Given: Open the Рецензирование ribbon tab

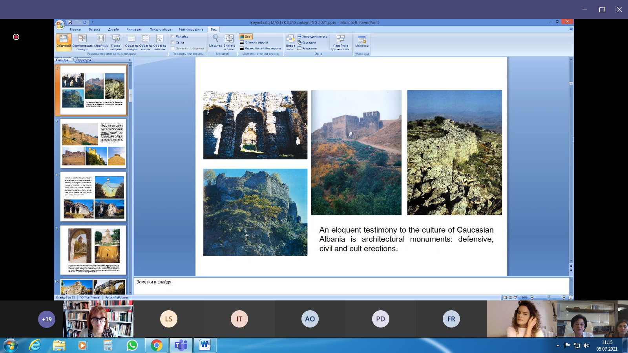Looking at the screenshot, I should click(191, 29).
